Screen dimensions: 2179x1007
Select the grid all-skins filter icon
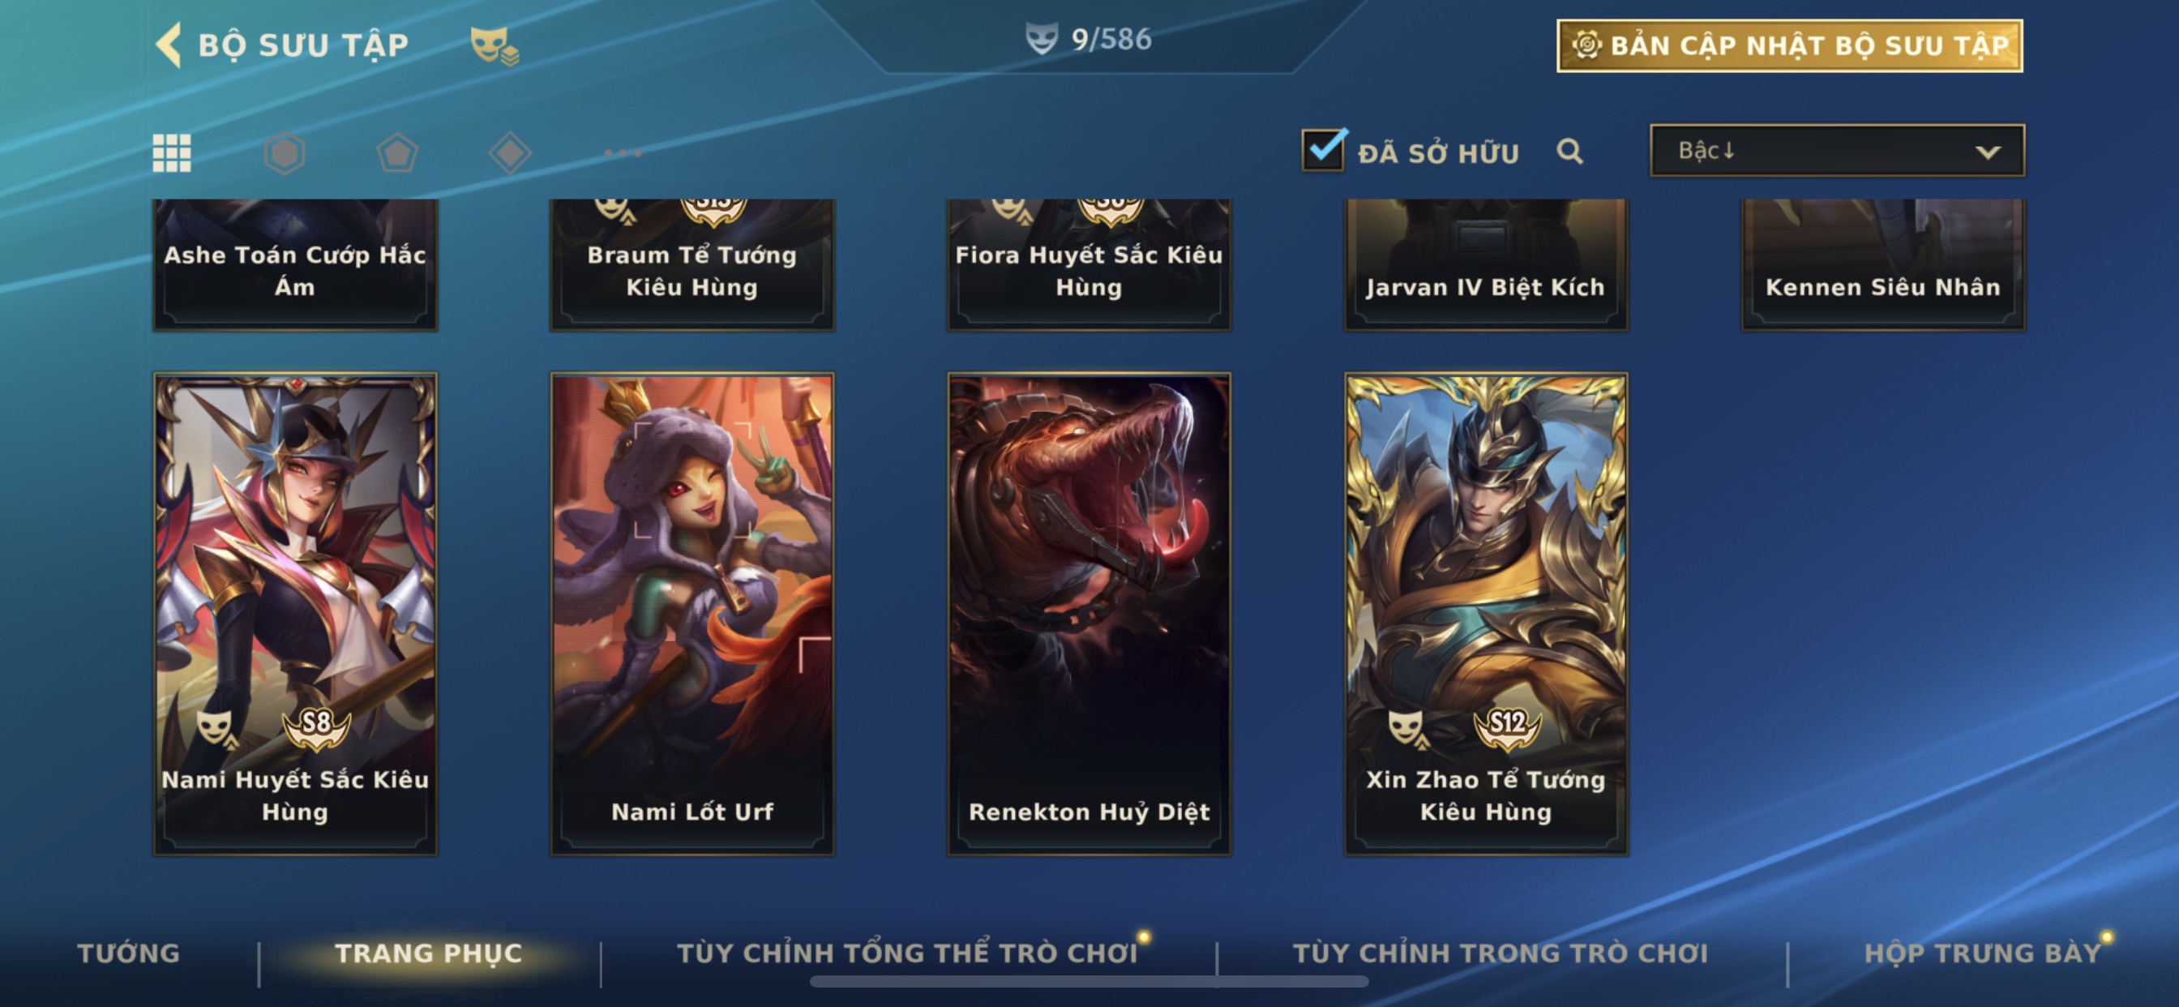tap(172, 153)
